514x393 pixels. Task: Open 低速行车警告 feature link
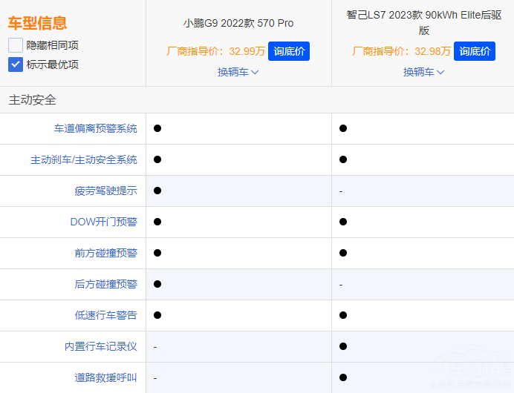(105, 315)
